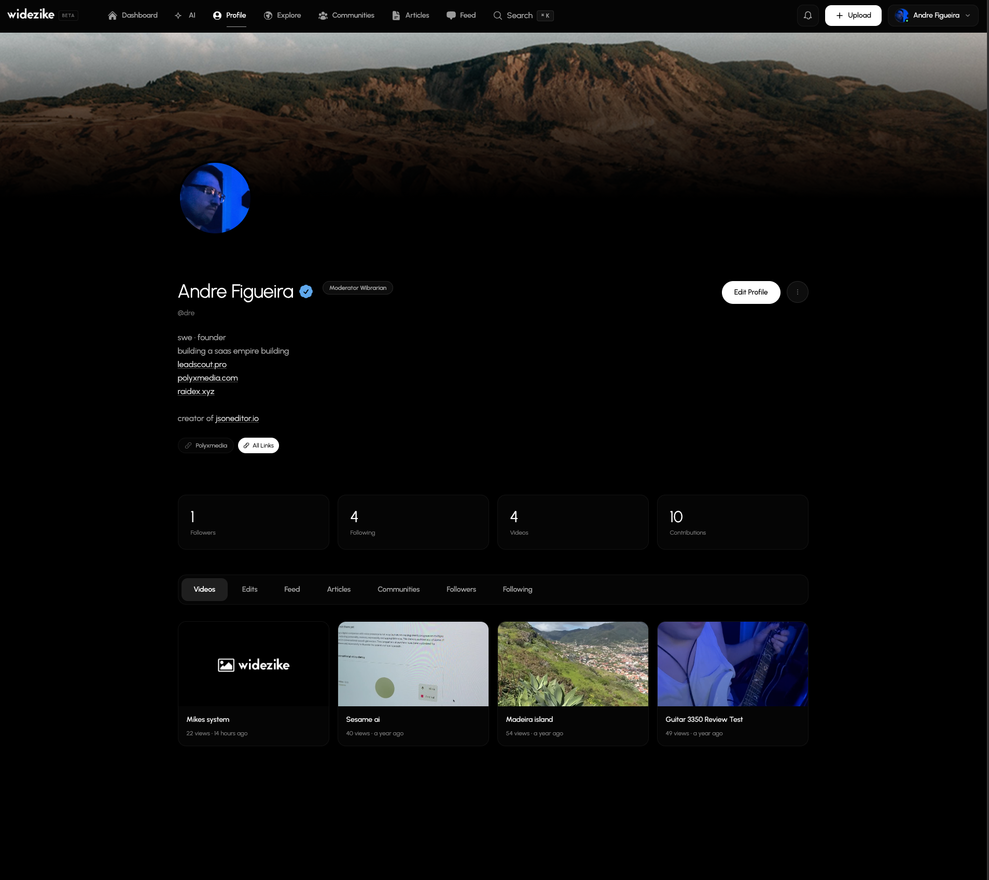
Task: Switch to the Followers tab
Action: [x=461, y=589]
